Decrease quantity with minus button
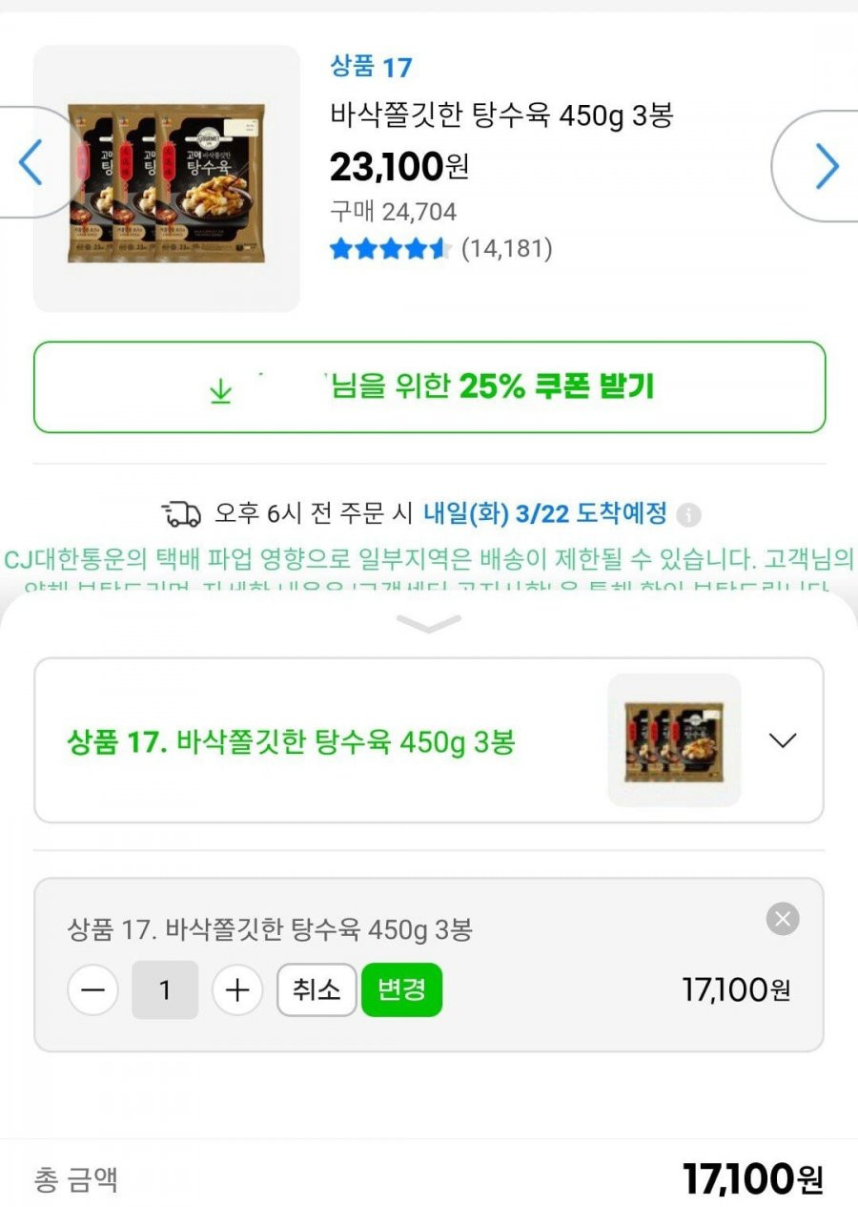This screenshot has width=858, height=1207. 92,990
